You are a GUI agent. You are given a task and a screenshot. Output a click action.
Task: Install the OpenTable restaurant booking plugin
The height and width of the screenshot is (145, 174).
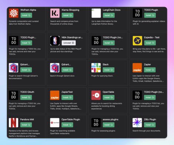108,98
